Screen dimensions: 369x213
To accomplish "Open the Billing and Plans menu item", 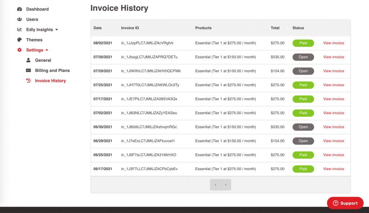I will [52, 70].
